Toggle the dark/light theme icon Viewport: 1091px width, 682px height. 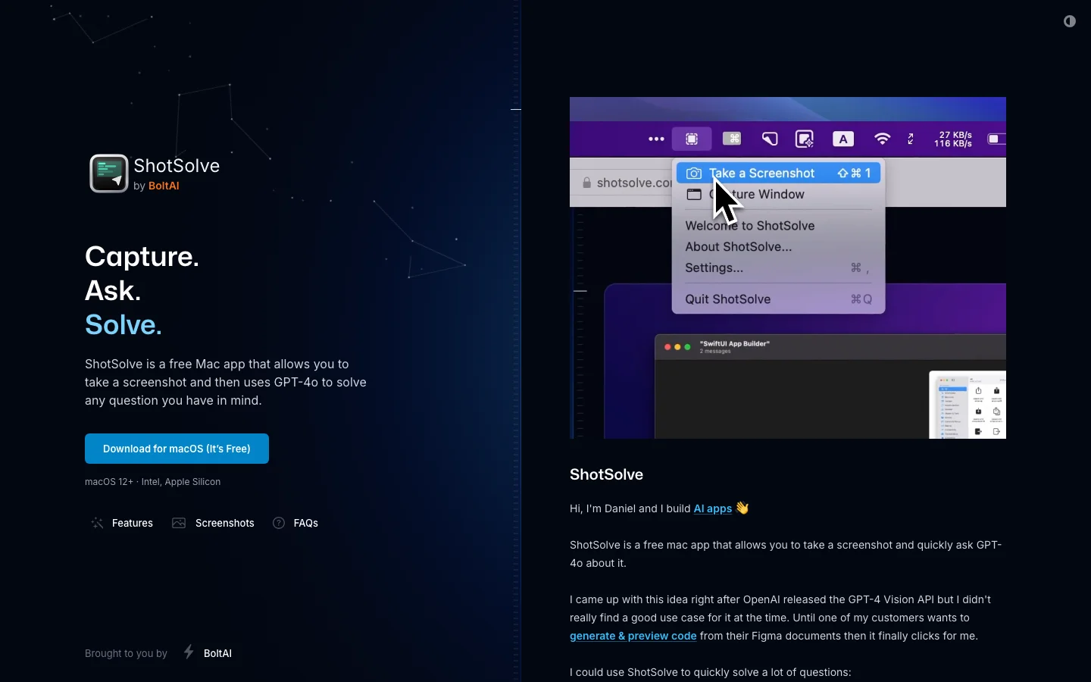pyautogui.click(x=1070, y=22)
